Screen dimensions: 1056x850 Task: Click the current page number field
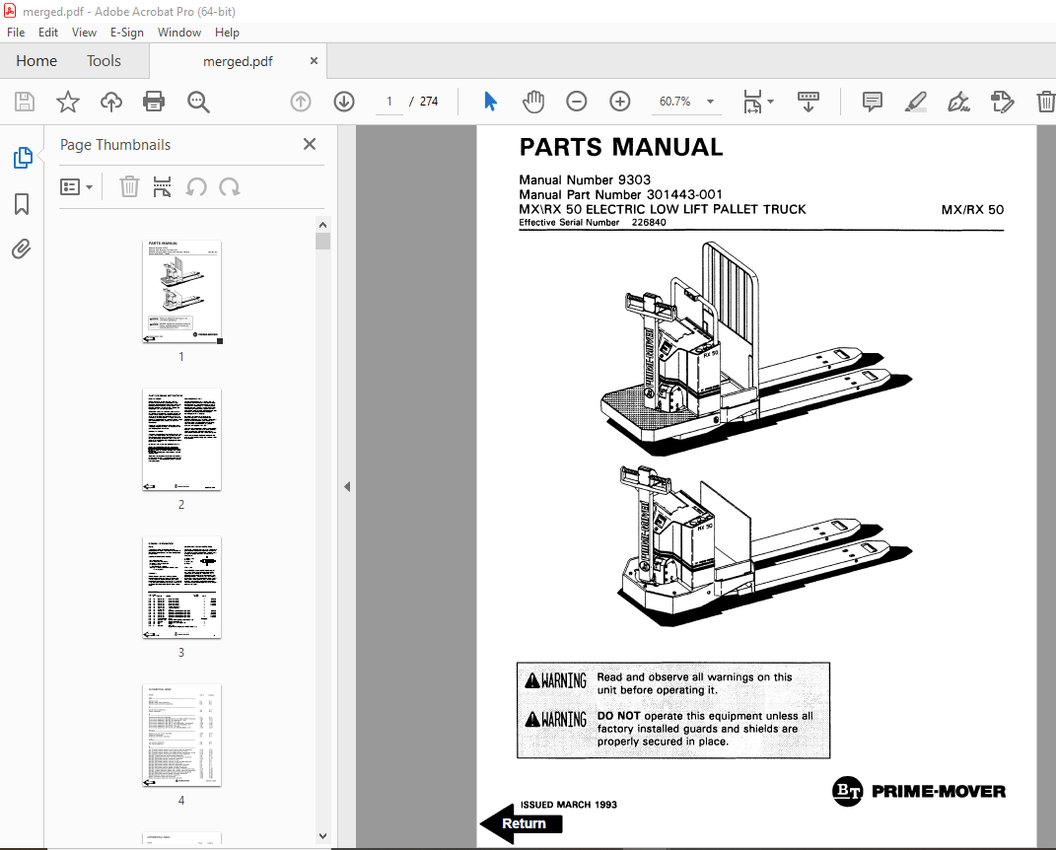(389, 102)
